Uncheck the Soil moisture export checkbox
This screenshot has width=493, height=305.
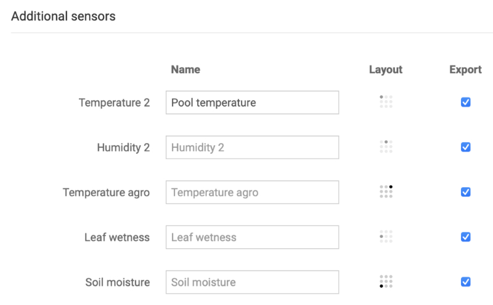(466, 282)
